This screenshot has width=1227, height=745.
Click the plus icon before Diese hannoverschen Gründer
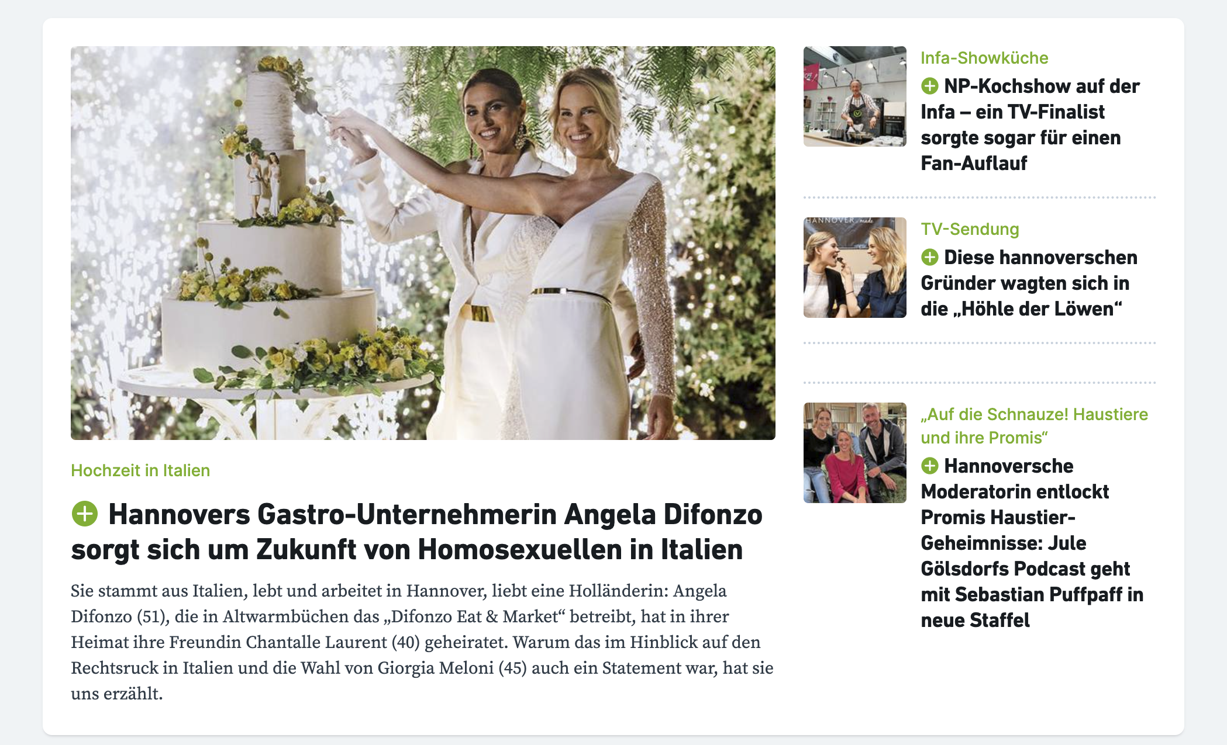929,257
